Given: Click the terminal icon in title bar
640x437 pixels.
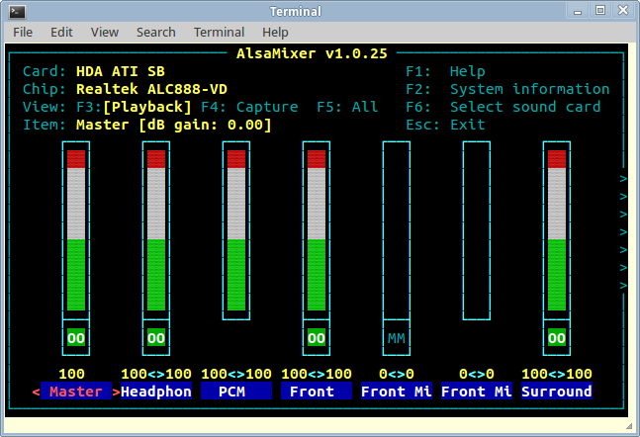Looking at the screenshot, I should (x=14, y=10).
